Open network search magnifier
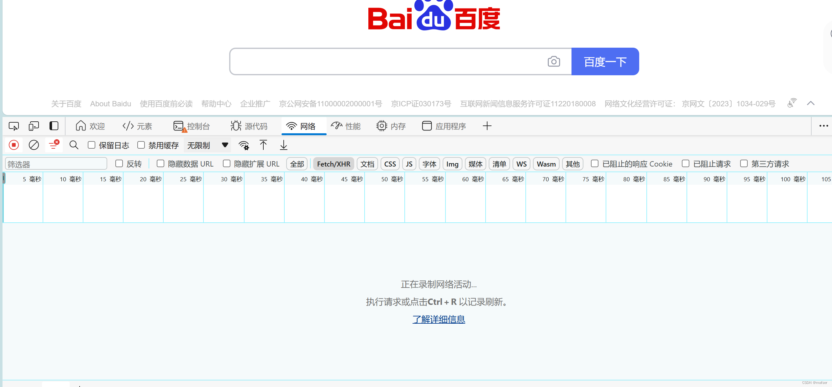 [74, 145]
